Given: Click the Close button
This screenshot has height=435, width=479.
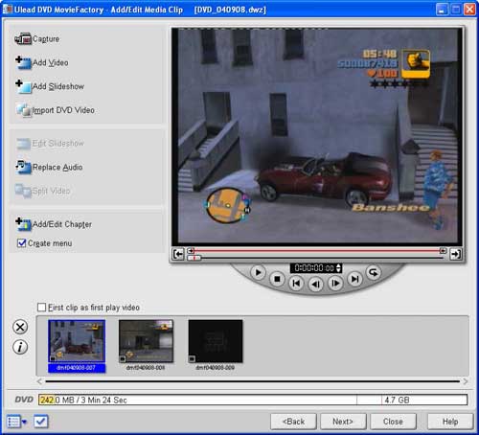Looking at the screenshot, I should 393,422.
